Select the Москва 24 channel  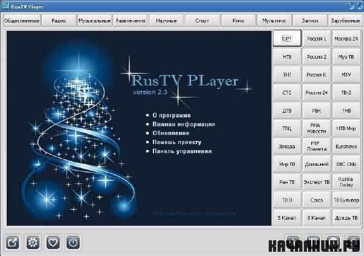point(346,38)
